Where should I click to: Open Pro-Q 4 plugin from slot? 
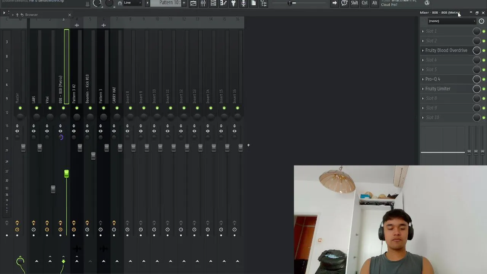click(x=433, y=79)
